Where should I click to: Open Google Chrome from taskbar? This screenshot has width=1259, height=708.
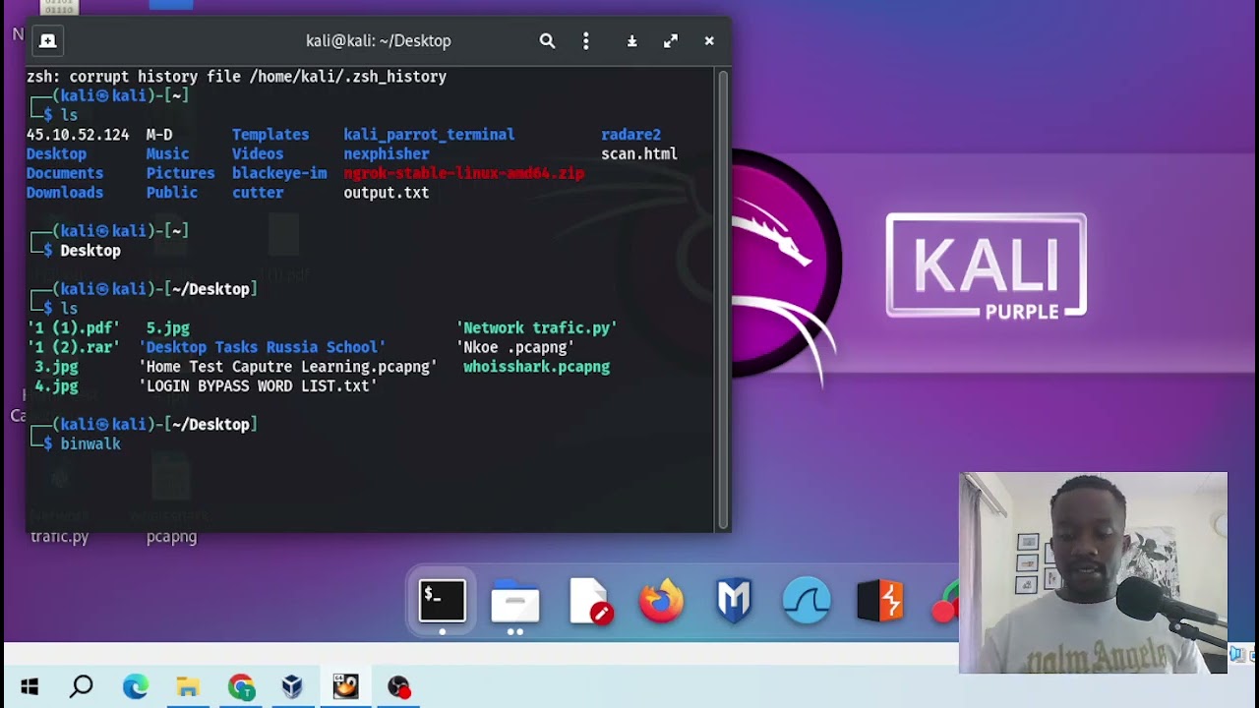(x=241, y=686)
